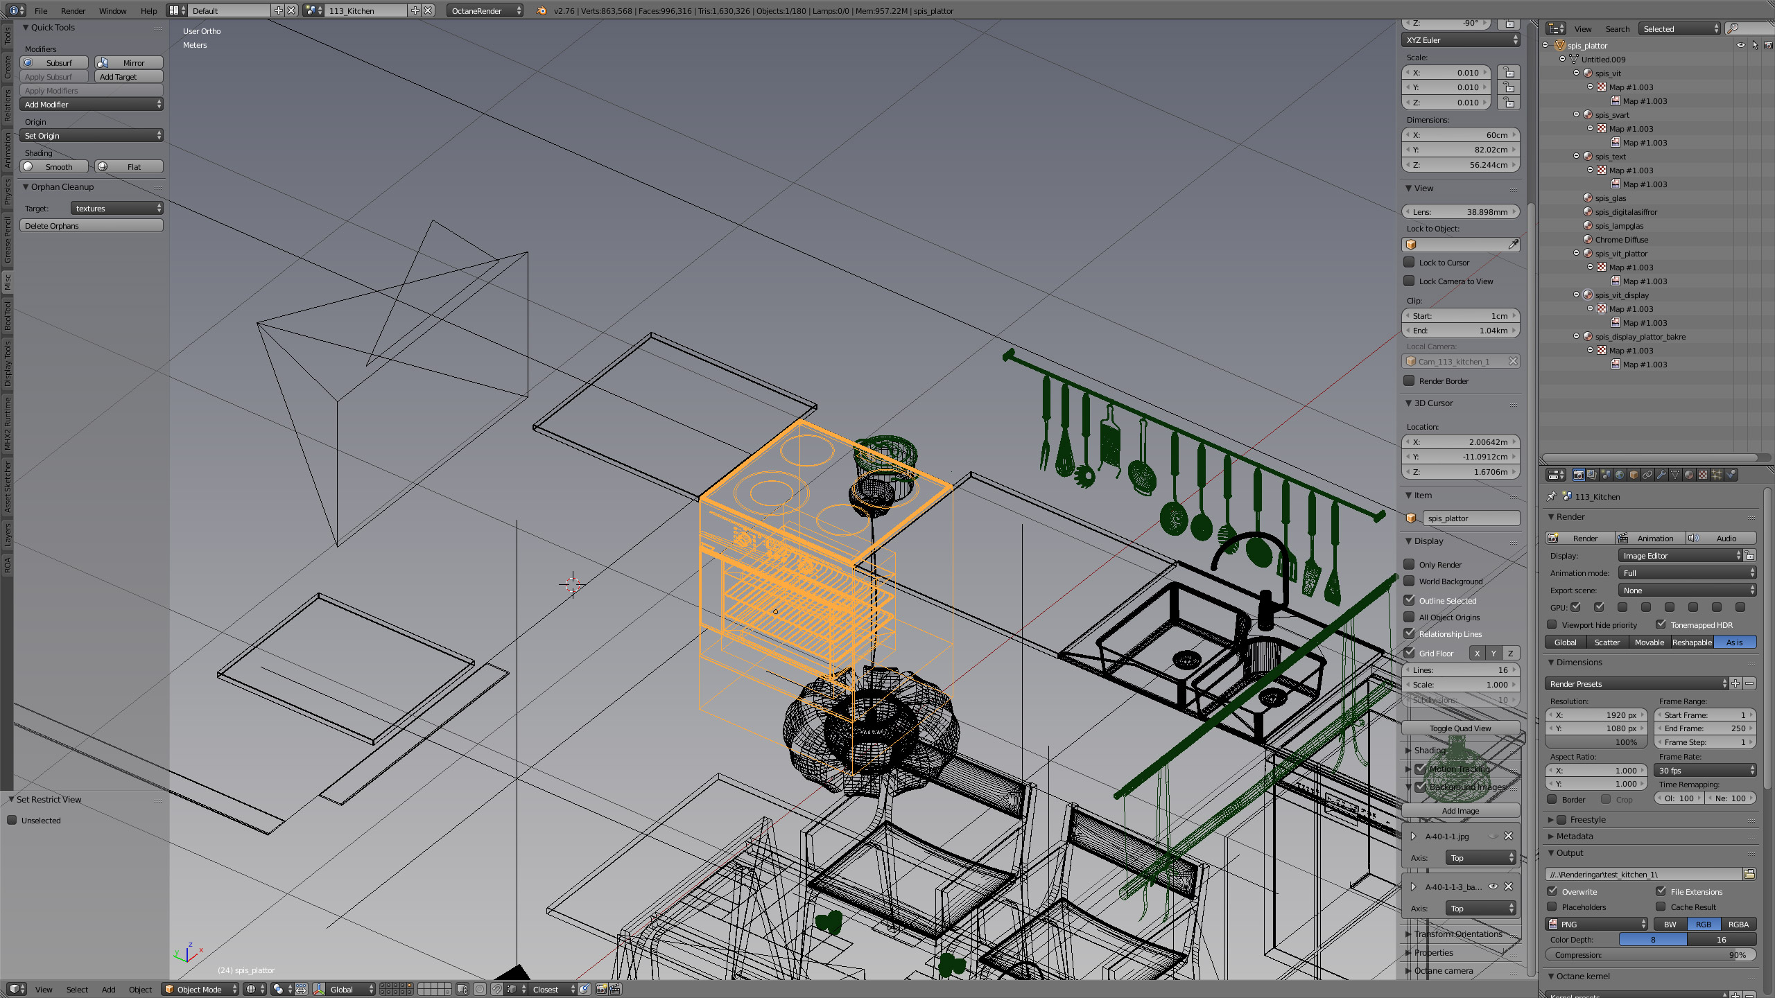1775x998 pixels.
Task: Open the Particles properties tab
Action: pos(1717,475)
